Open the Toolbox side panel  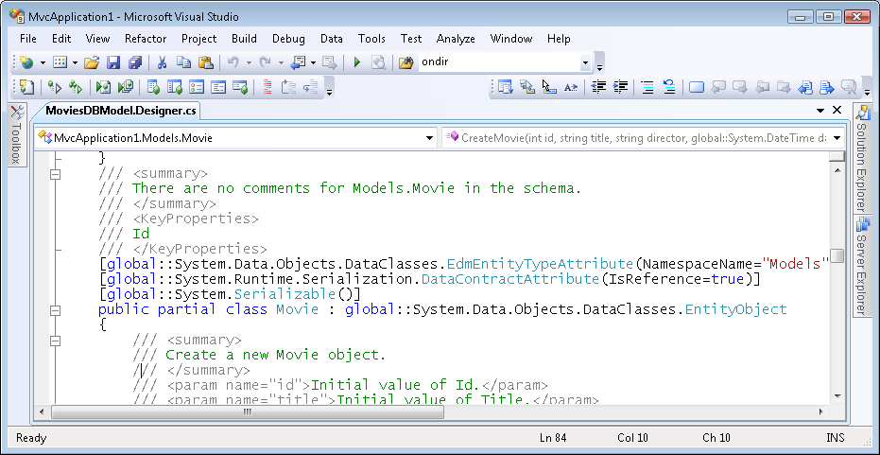[17, 134]
